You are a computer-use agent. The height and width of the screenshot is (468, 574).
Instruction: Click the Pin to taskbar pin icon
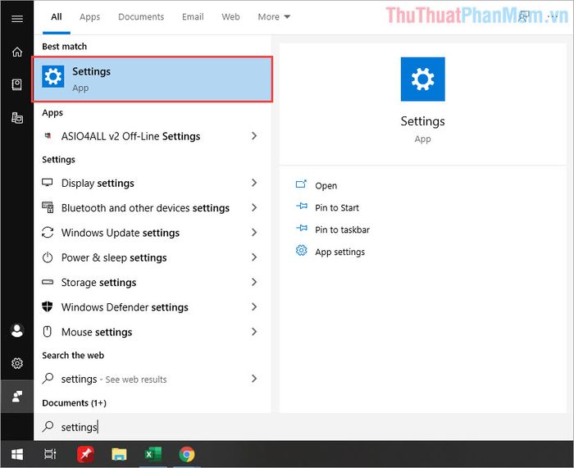click(x=302, y=229)
